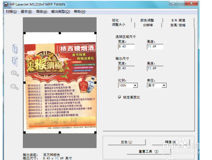Click the selection area 高度 field
Image resolution: width=212 pixels, height=160 pixels.
[x=155, y=47]
